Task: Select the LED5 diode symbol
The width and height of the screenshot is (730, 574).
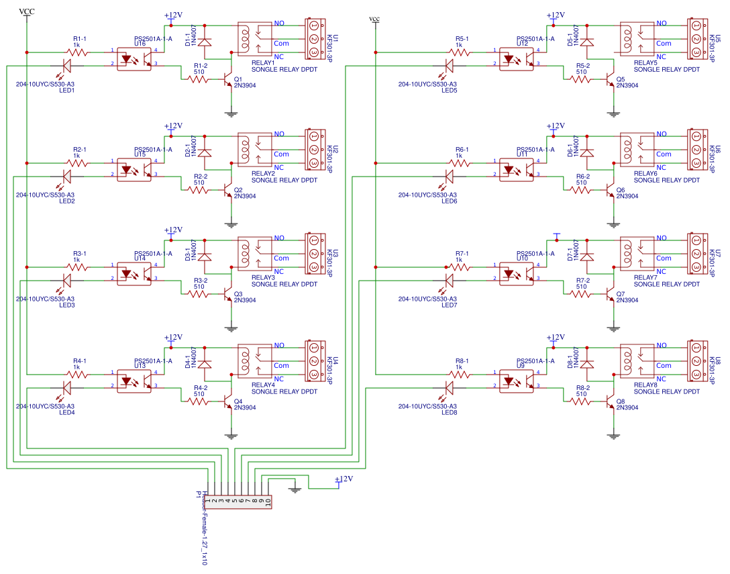Action: 450,66
